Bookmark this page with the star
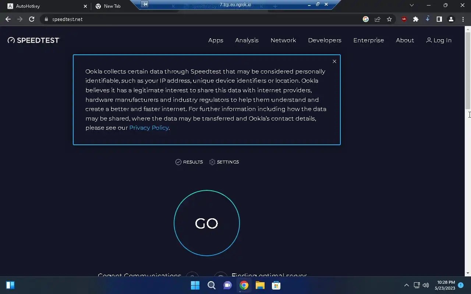Image resolution: width=471 pixels, height=294 pixels. tap(389, 19)
